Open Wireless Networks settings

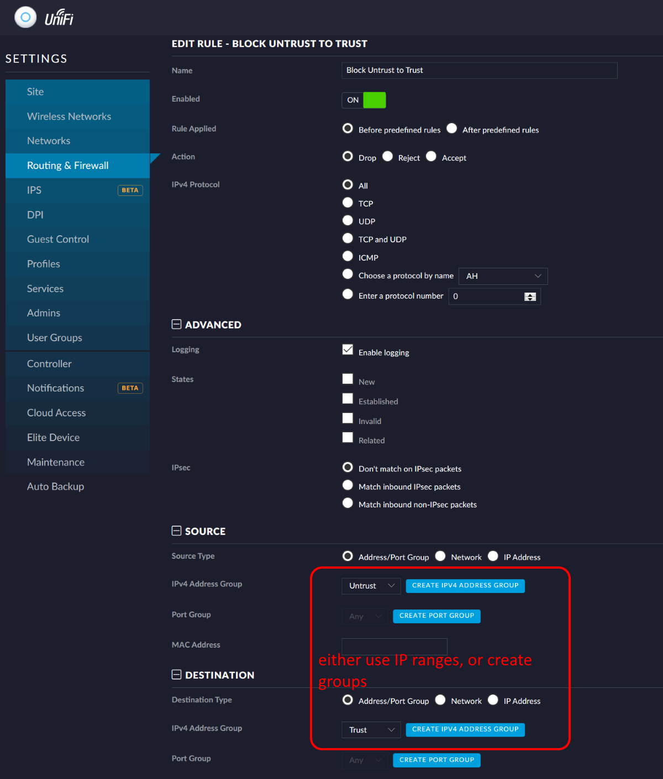tap(69, 116)
